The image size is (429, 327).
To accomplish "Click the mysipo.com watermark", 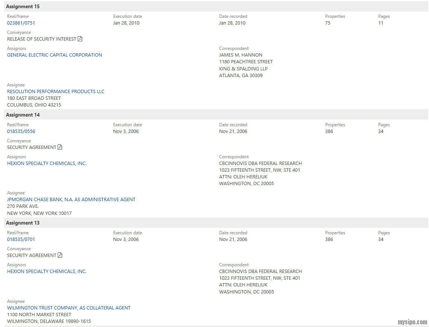I will pos(412,322).
